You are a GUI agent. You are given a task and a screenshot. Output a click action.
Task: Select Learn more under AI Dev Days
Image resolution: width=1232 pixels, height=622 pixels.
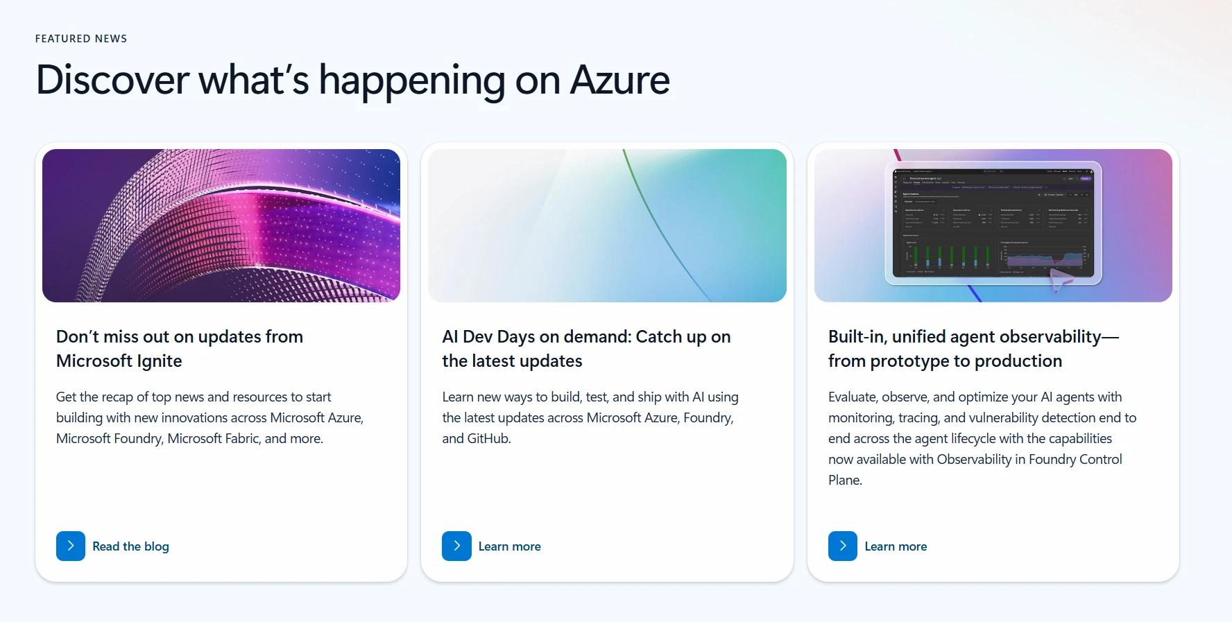(x=509, y=546)
